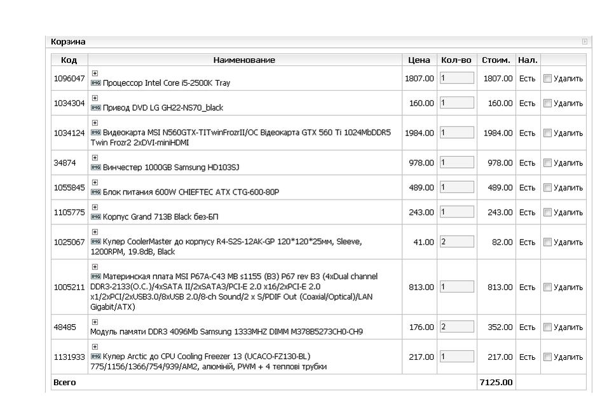The width and height of the screenshot is (593, 396).
Task: Click quantity field for MSI P67A-C43 motherboard
Action: coord(457,286)
